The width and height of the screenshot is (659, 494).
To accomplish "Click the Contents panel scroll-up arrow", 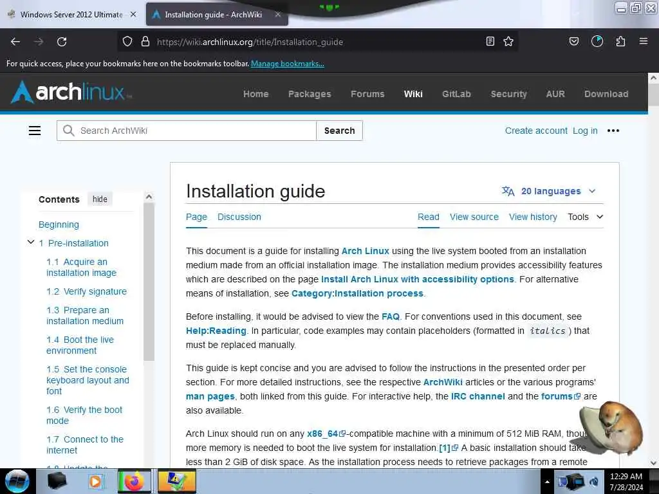I will tap(149, 197).
